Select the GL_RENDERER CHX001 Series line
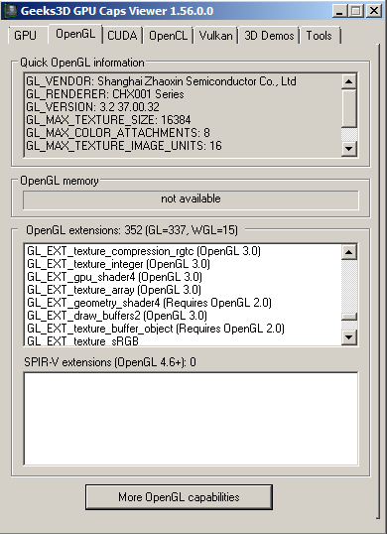Image resolution: width=387 pixels, height=534 pixels. [105, 94]
